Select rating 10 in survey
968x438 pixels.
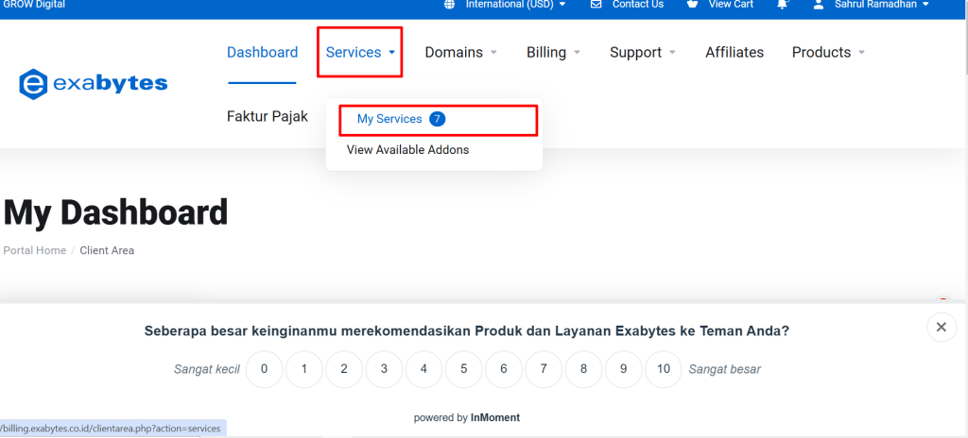[x=664, y=369]
